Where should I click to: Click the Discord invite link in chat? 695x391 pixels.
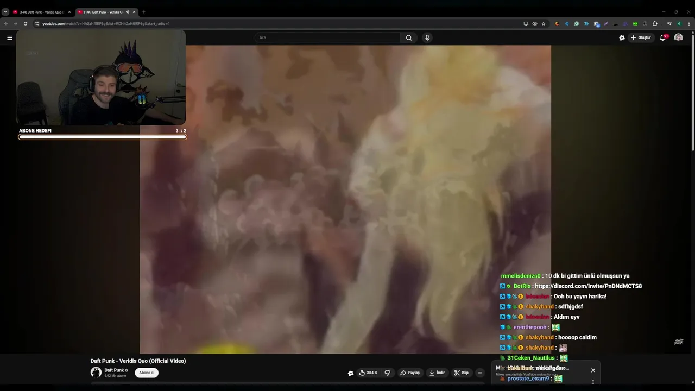pyautogui.click(x=588, y=286)
